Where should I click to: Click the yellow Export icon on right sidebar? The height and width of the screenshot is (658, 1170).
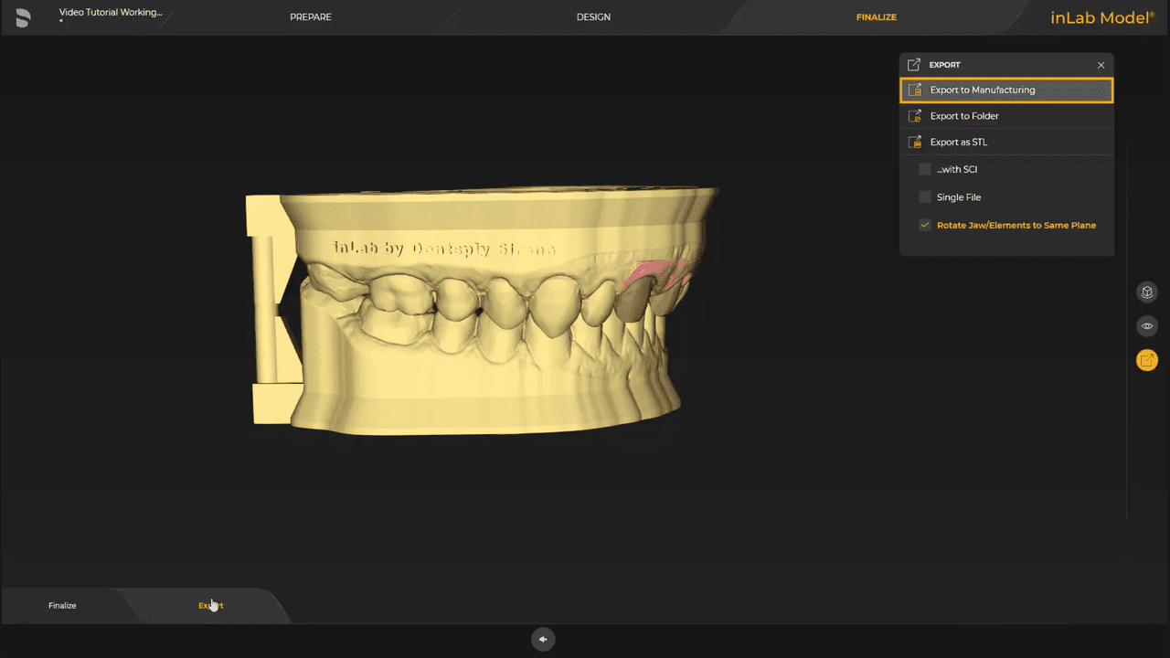click(1147, 360)
